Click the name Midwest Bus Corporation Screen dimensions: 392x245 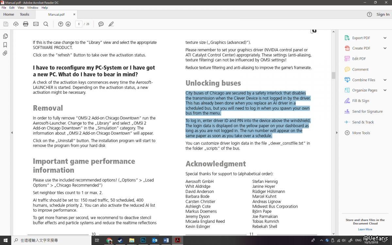click(275, 206)
